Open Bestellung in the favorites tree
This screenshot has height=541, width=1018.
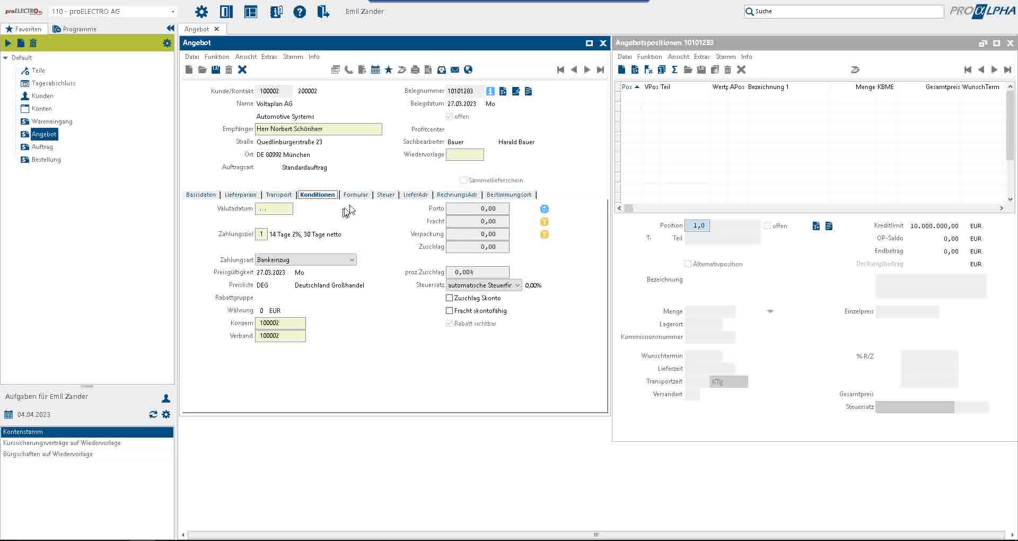pos(46,160)
